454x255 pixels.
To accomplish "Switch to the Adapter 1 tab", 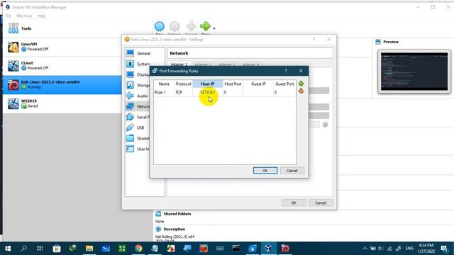I will tap(179, 64).
